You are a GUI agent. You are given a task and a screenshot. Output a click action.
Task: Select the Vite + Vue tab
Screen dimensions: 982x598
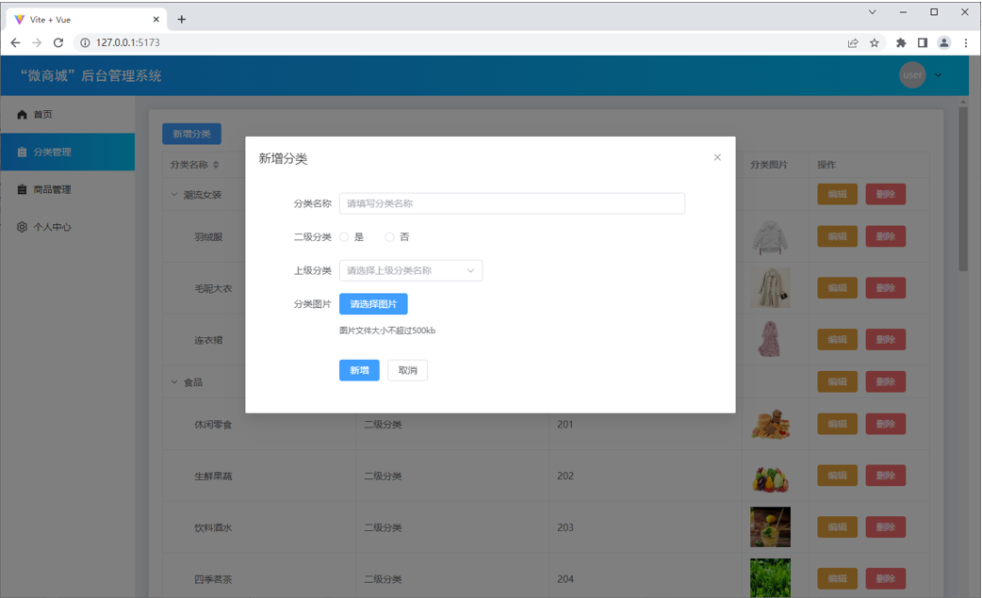point(87,20)
